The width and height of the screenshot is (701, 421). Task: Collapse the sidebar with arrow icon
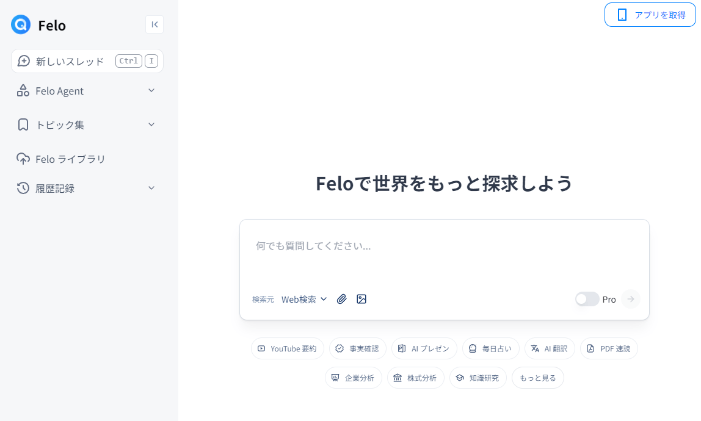click(x=154, y=24)
